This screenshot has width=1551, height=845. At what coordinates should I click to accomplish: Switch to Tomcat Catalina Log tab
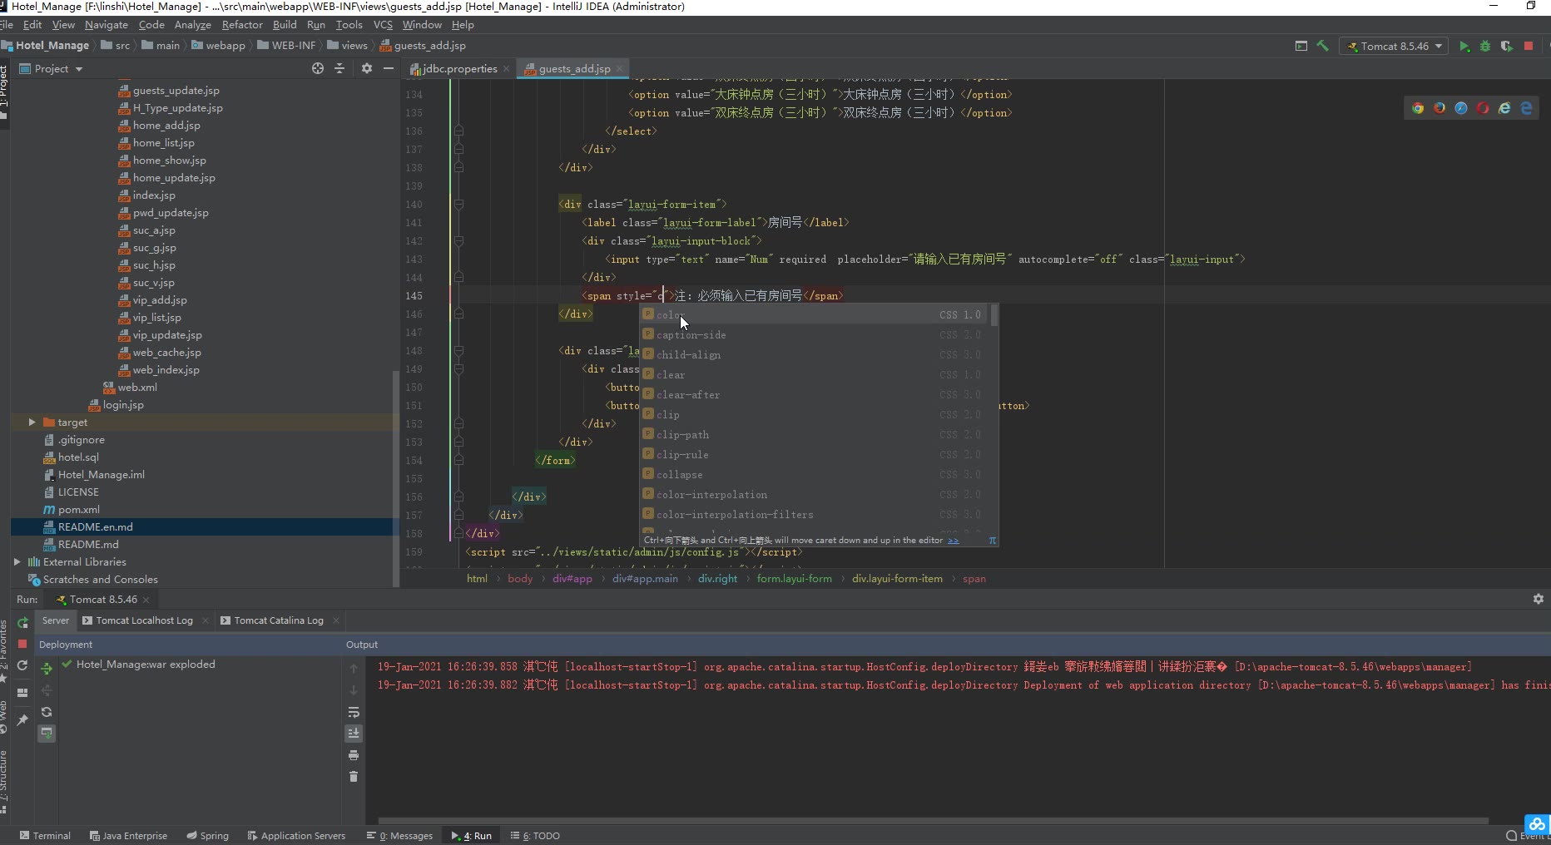pos(279,621)
